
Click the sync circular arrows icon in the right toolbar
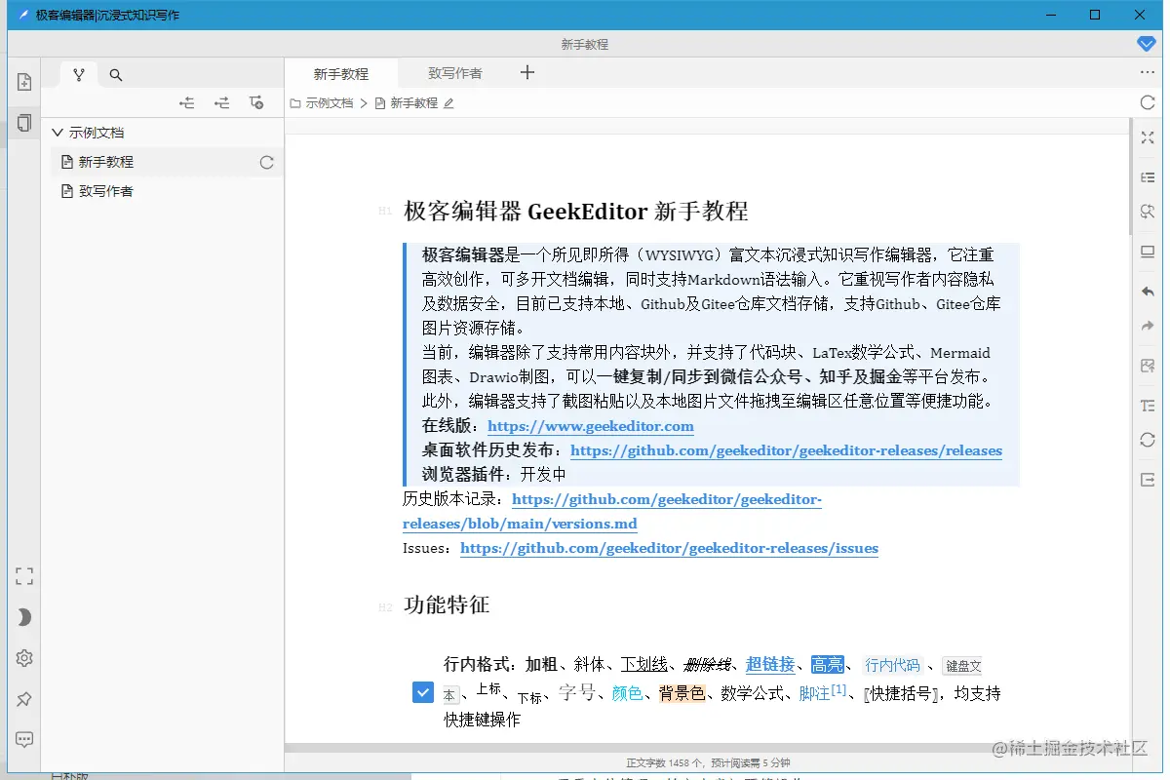[1148, 441]
